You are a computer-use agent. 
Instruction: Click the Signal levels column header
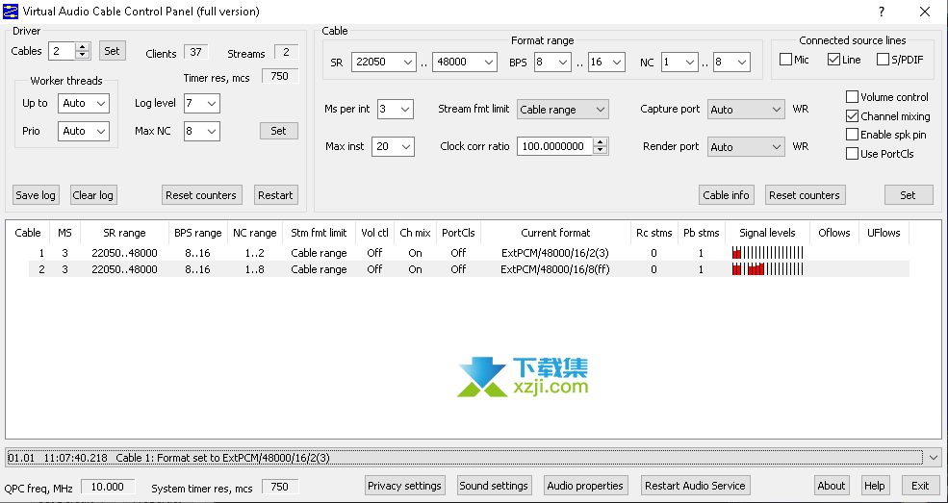tap(767, 233)
